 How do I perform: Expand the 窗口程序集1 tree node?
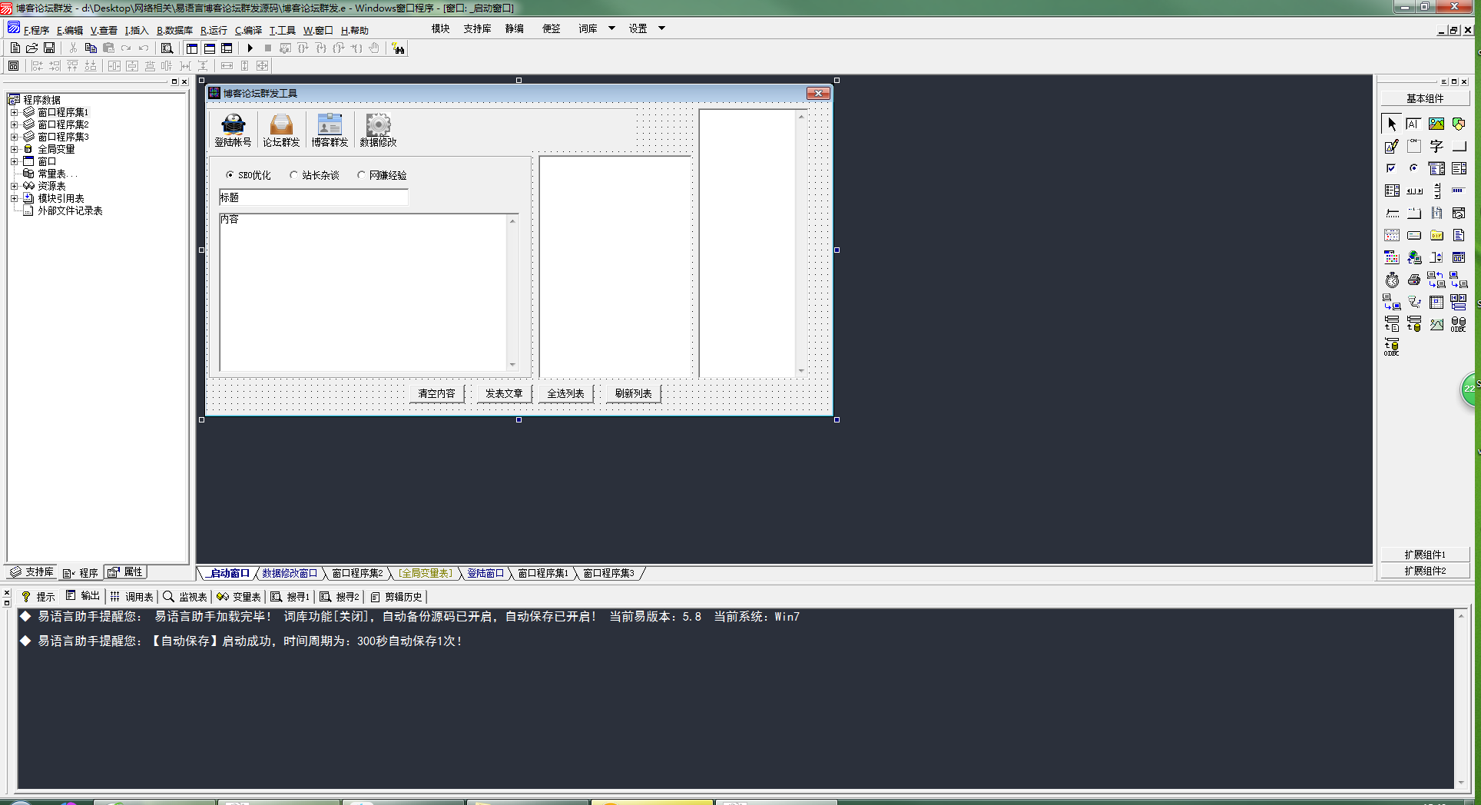click(14, 112)
